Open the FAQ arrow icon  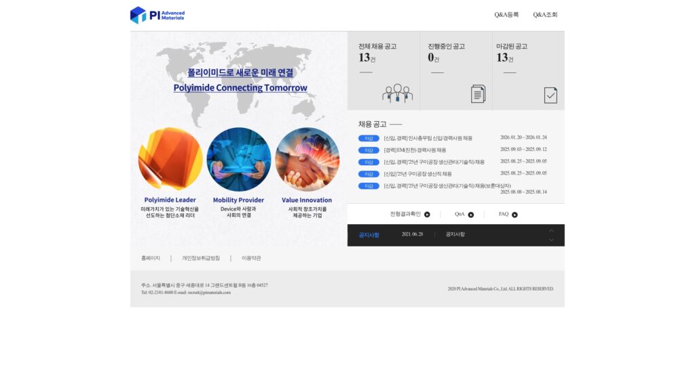[x=514, y=214]
